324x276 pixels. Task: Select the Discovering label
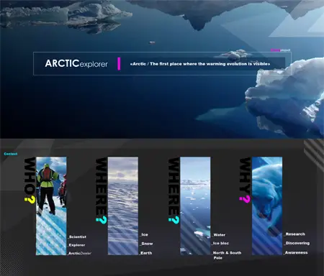tap(297, 243)
